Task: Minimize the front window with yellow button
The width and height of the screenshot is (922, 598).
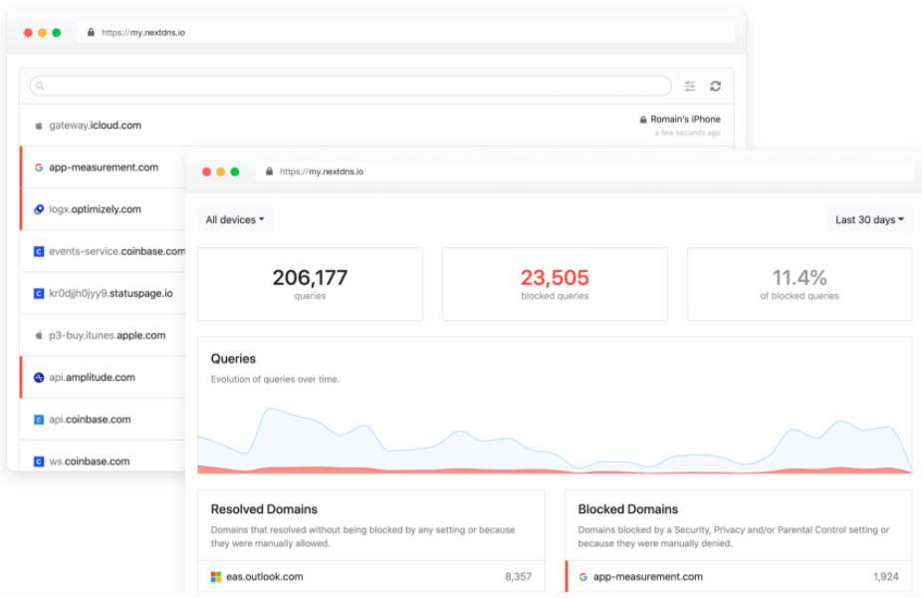Action: (x=220, y=171)
